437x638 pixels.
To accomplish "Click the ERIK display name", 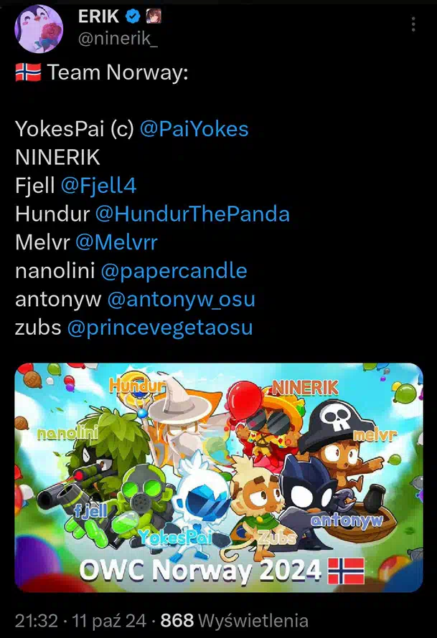I will click(98, 16).
